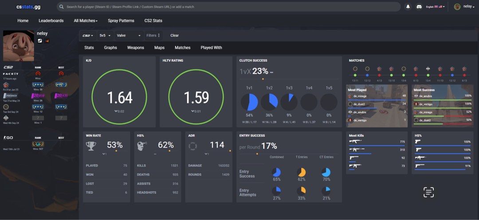Click the 91% weapon in HS% panel

point(420,166)
